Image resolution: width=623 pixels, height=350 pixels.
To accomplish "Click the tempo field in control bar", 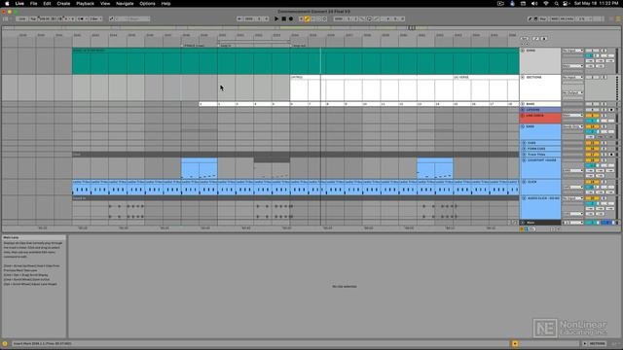I will 45,18.
